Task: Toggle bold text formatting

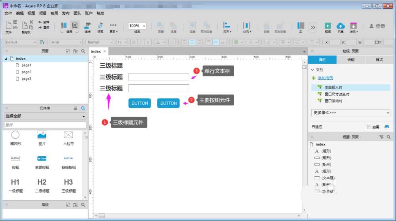Action: (x=134, y=42)
